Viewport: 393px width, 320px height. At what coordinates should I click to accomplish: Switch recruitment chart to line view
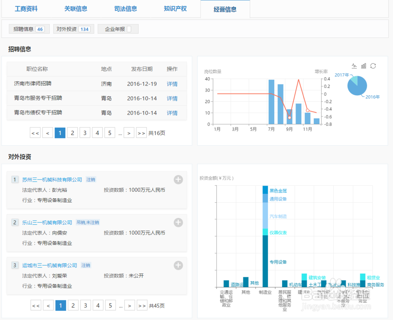point(353,66)
